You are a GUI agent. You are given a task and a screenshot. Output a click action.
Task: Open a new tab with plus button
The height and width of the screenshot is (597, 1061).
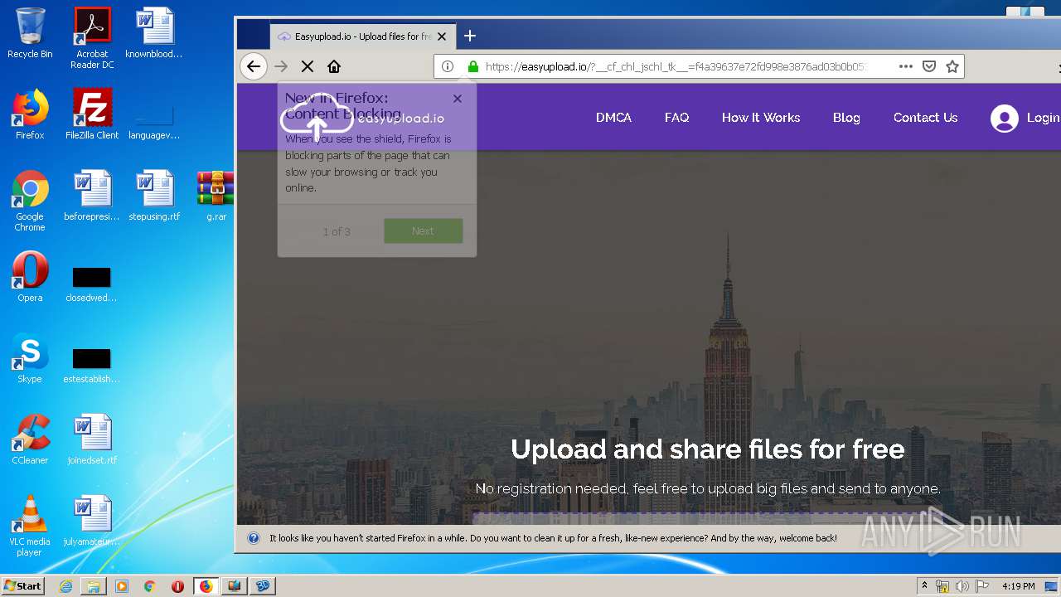pos(470,36)
